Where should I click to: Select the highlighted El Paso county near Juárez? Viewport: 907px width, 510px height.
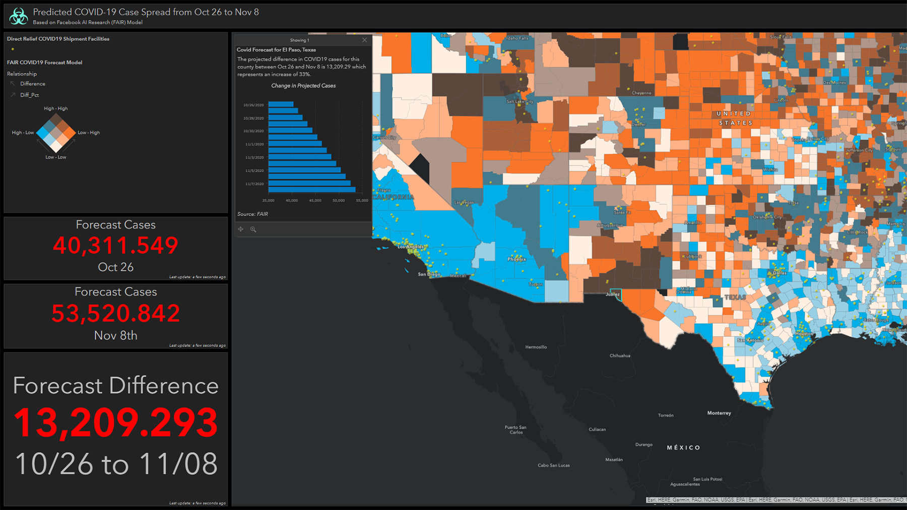pyautogui.click(x=617, y=294)
